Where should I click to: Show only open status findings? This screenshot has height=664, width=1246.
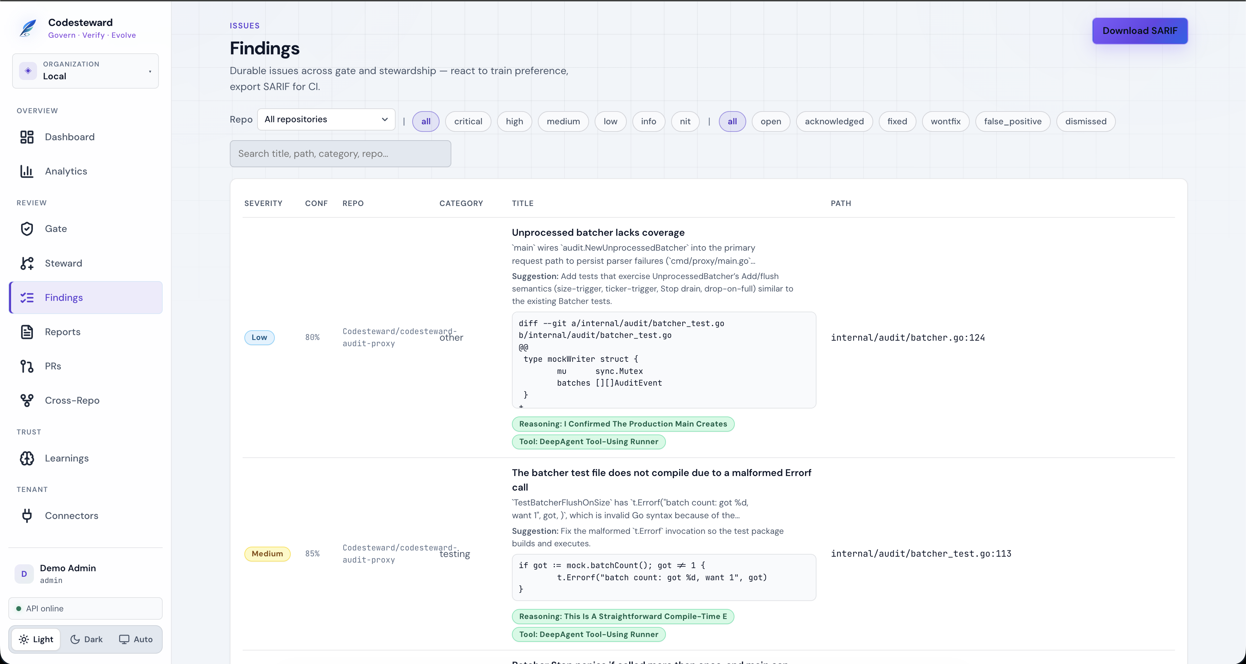pyautogui.click(x=770, y=122)
